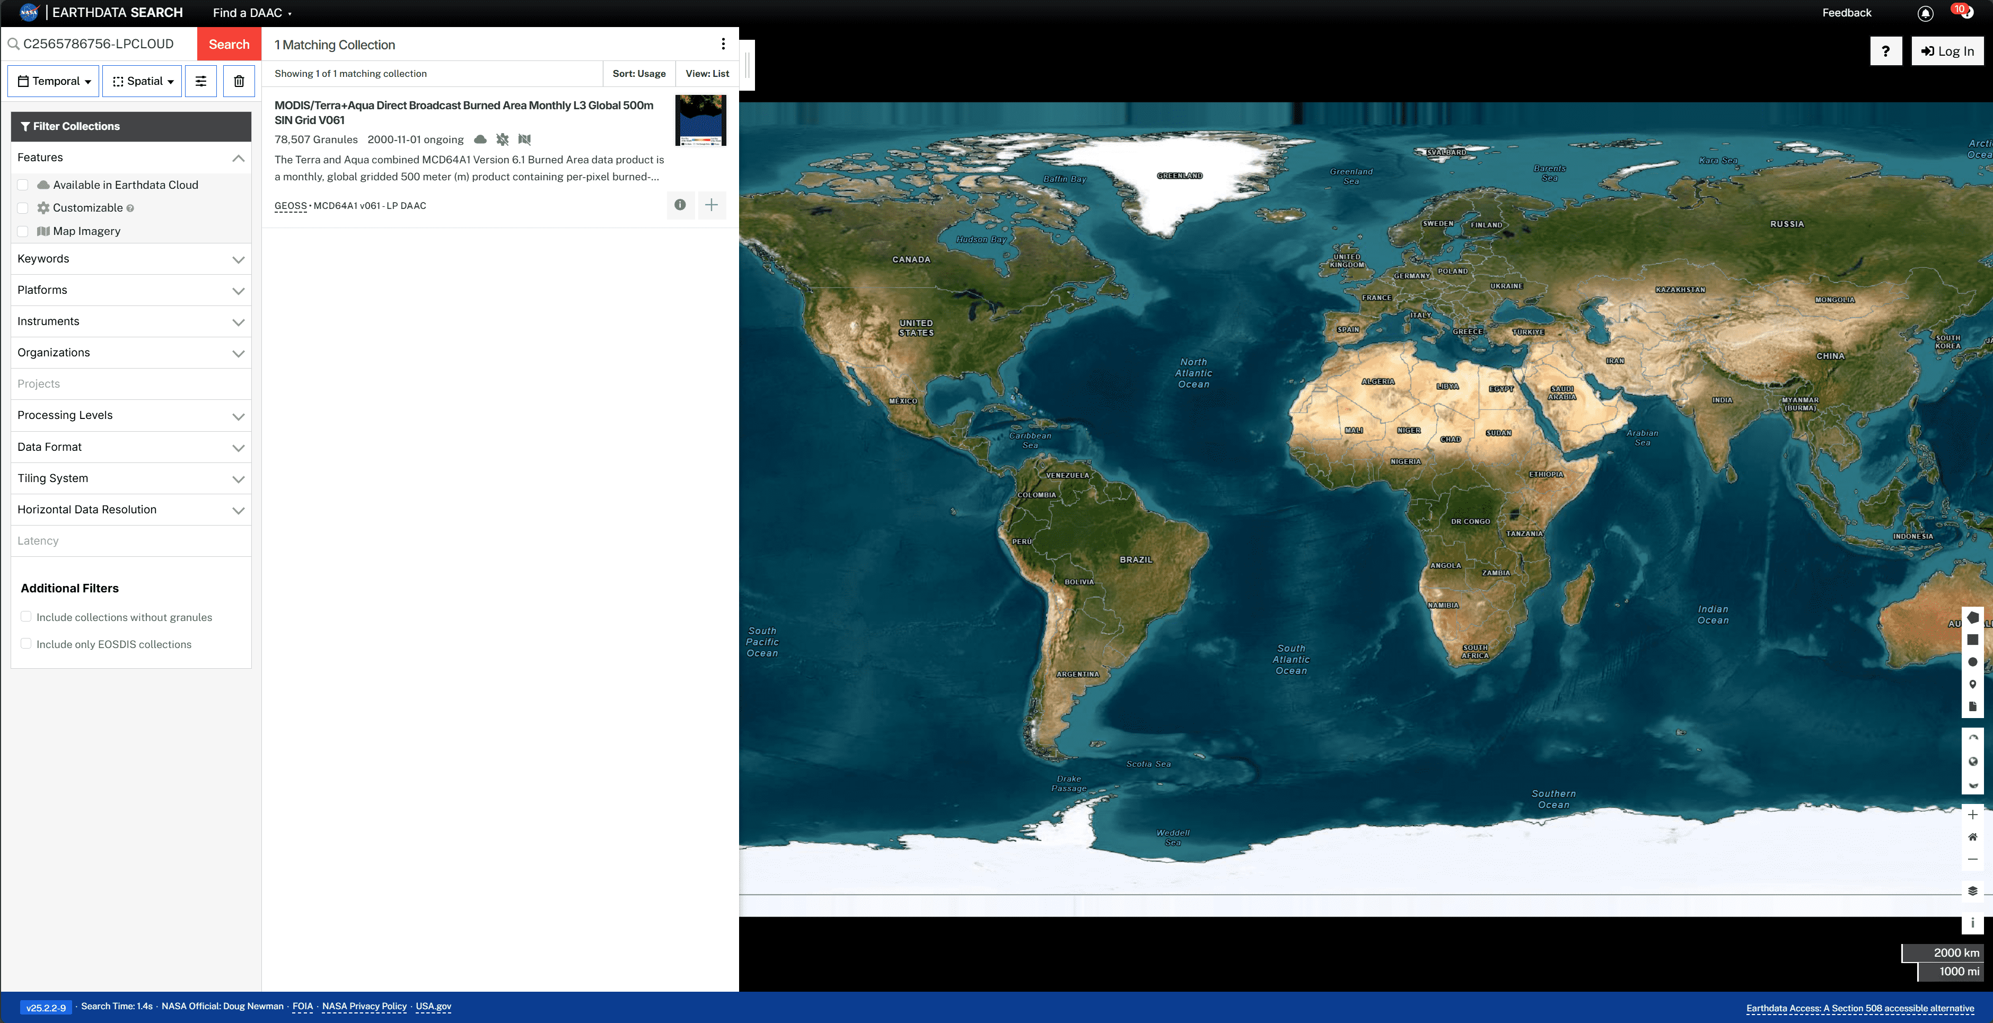
Task: Open the NASA Privacy Policy link
Action: pyautogui.click(x=364, y=1006)
